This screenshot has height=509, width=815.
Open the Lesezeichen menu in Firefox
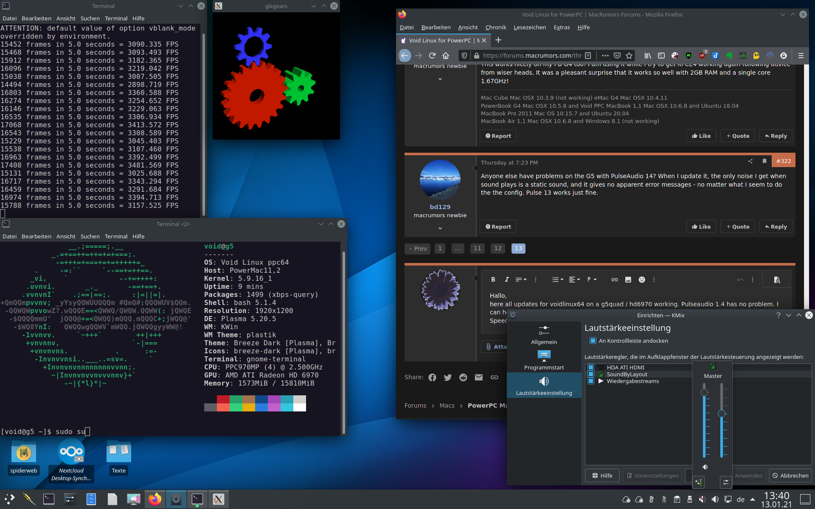pos(529,28)
